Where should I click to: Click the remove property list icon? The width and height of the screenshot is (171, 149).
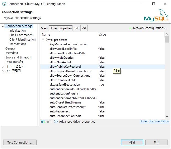[x=49, y=121]
